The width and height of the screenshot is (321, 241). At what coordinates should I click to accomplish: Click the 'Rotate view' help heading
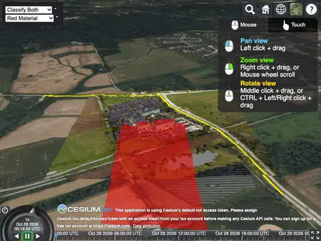tap(258, 84)
